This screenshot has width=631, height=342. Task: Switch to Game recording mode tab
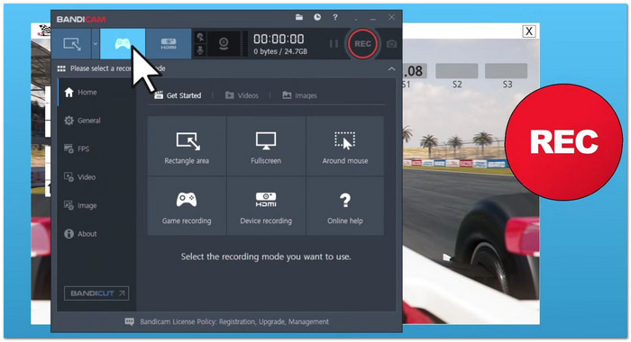coord(123,44)
